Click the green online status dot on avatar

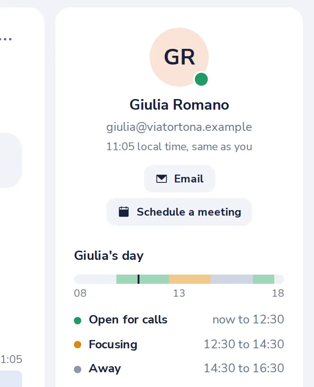201,79
